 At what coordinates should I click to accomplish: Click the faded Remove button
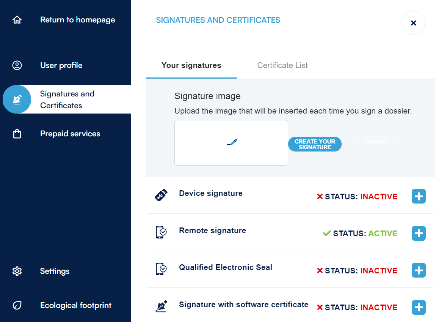(376, 142)
